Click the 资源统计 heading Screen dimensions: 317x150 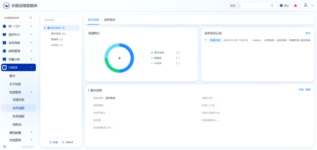pos(94,34)
